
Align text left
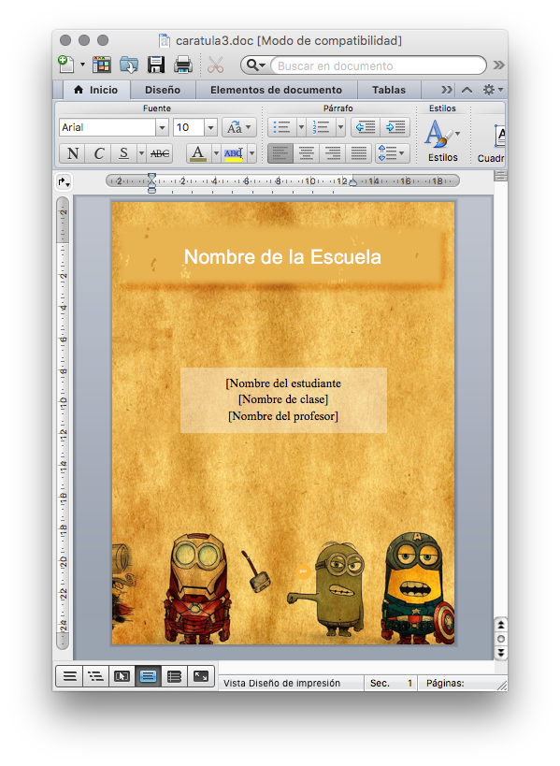(x=280, y=153)
